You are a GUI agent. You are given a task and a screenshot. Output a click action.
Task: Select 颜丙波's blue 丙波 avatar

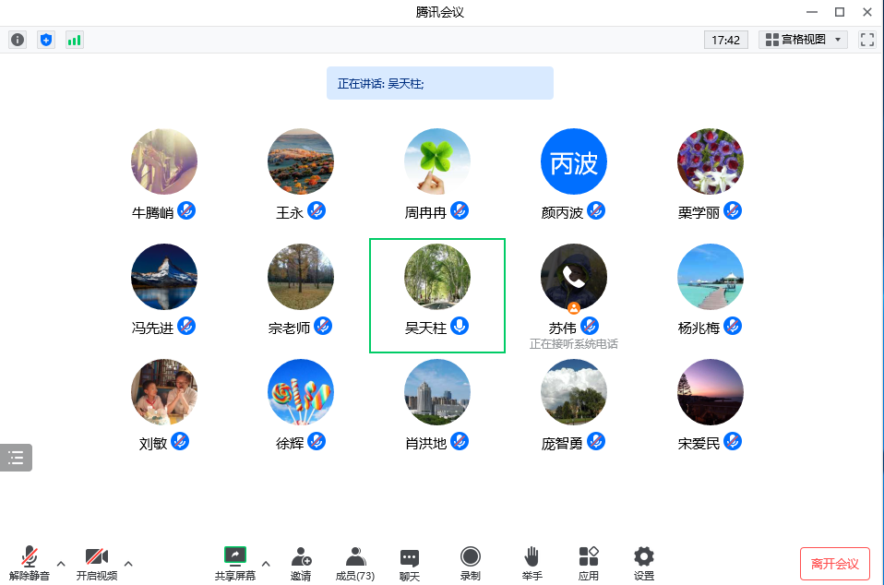pyautogui.click(x=573, y=161)
